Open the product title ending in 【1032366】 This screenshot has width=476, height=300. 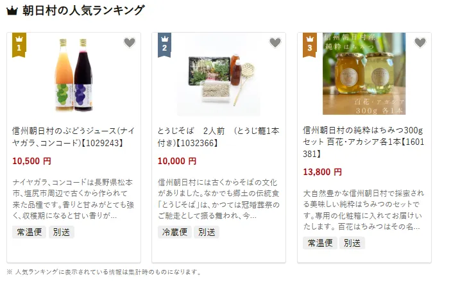point(218,137)
